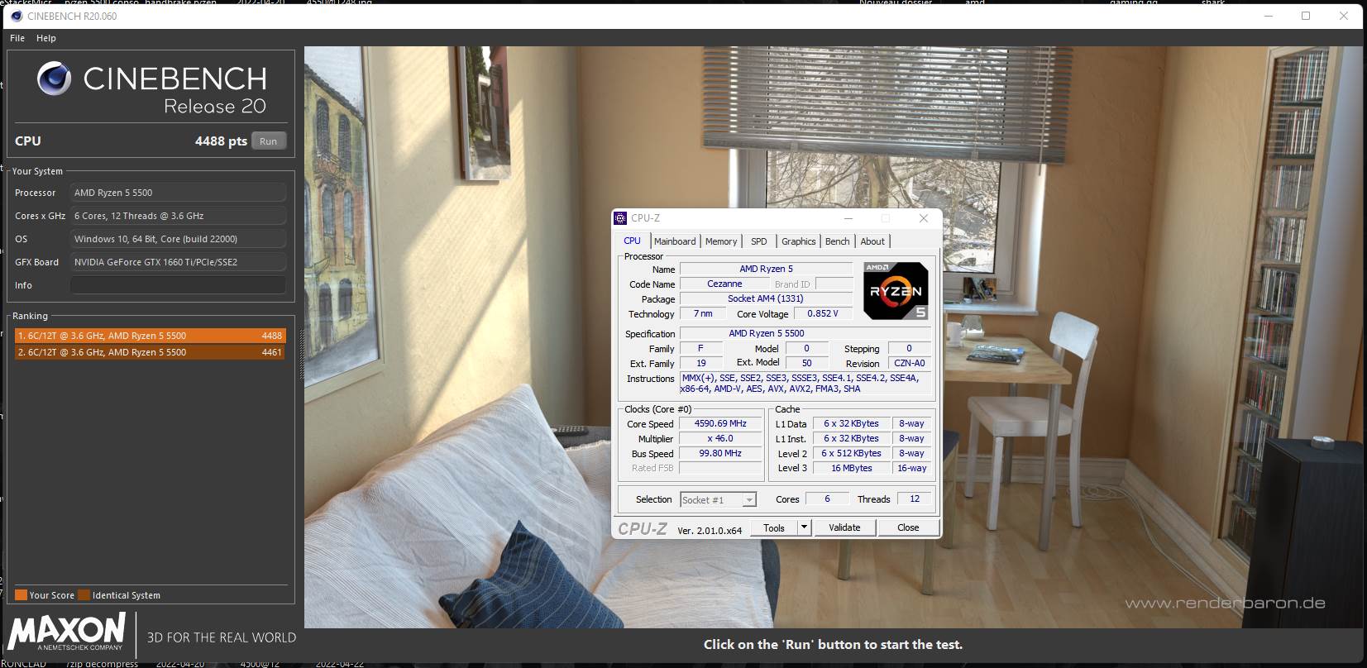Select ranking entry 2 scoring 4461
The width and height of the screenshot is (1367, 668).
click(150, 352)
